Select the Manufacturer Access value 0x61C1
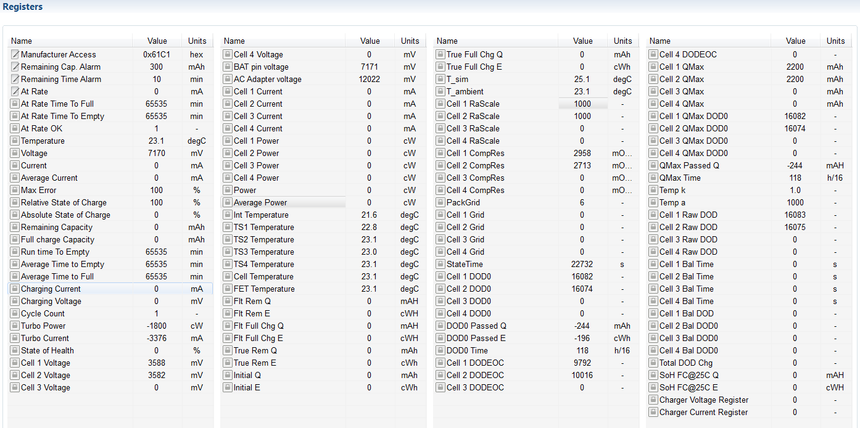The width and height of the screenshot is (860, 428). [x=157, y=54]
